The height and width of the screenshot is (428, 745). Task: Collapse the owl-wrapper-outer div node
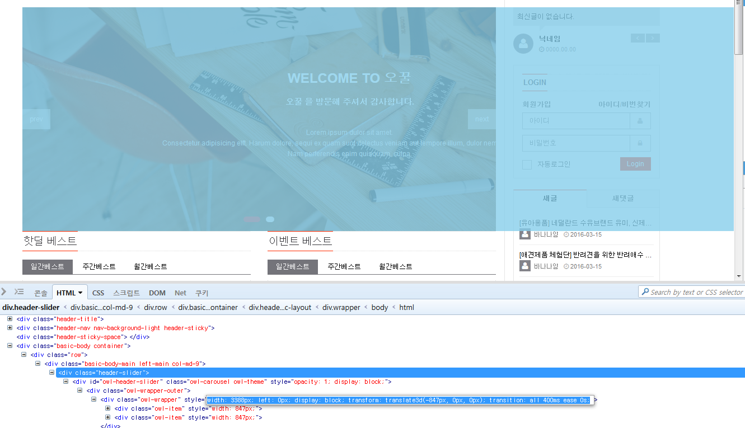(x=79, y=390)
